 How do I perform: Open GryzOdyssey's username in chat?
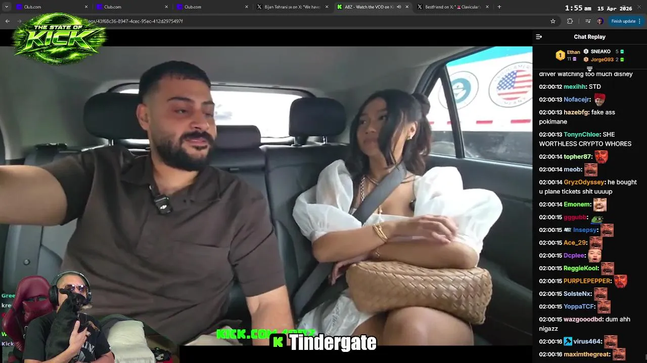click(584, 182)
